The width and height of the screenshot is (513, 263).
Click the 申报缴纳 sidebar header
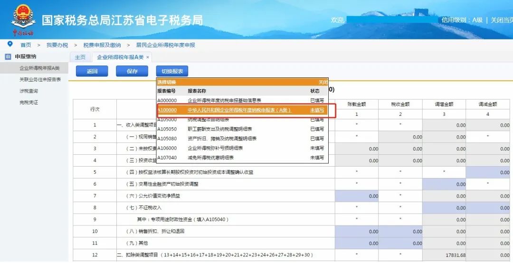26,56
